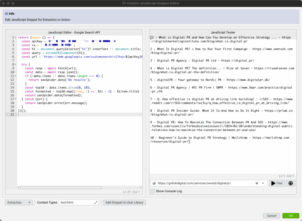This screenshot has width=302, height=221.
Task: Collapse the try block at line 8
Action: pyautogui.click(x=15, y=64)
